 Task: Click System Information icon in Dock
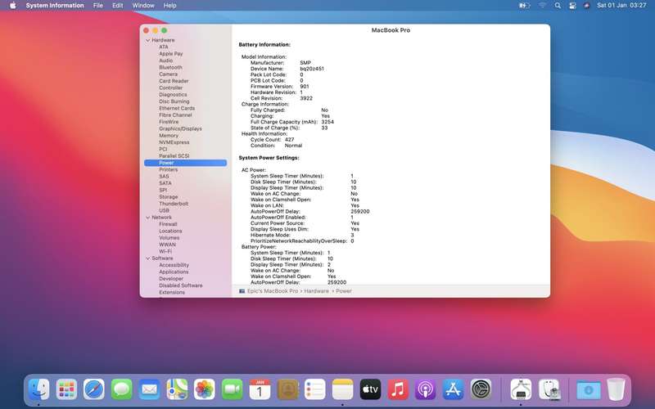point(521,389)
